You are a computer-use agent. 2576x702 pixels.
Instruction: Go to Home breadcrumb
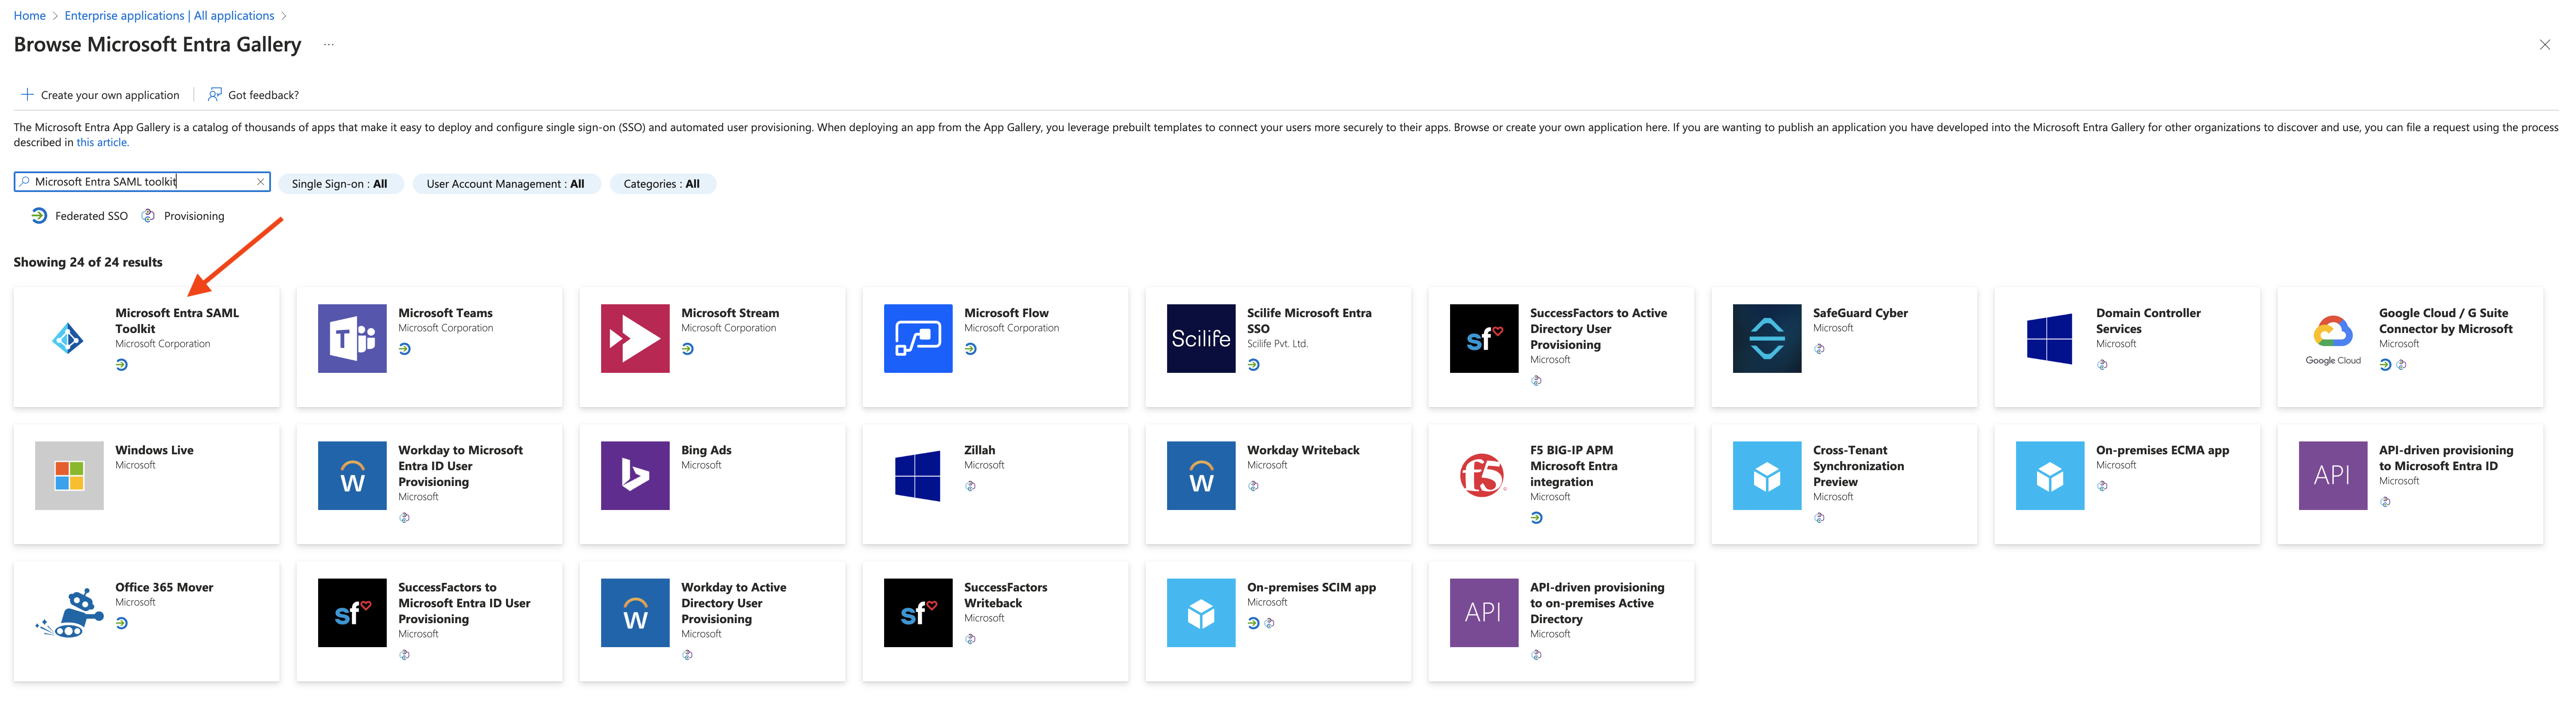pyautogui.click(x=29, y=16)
